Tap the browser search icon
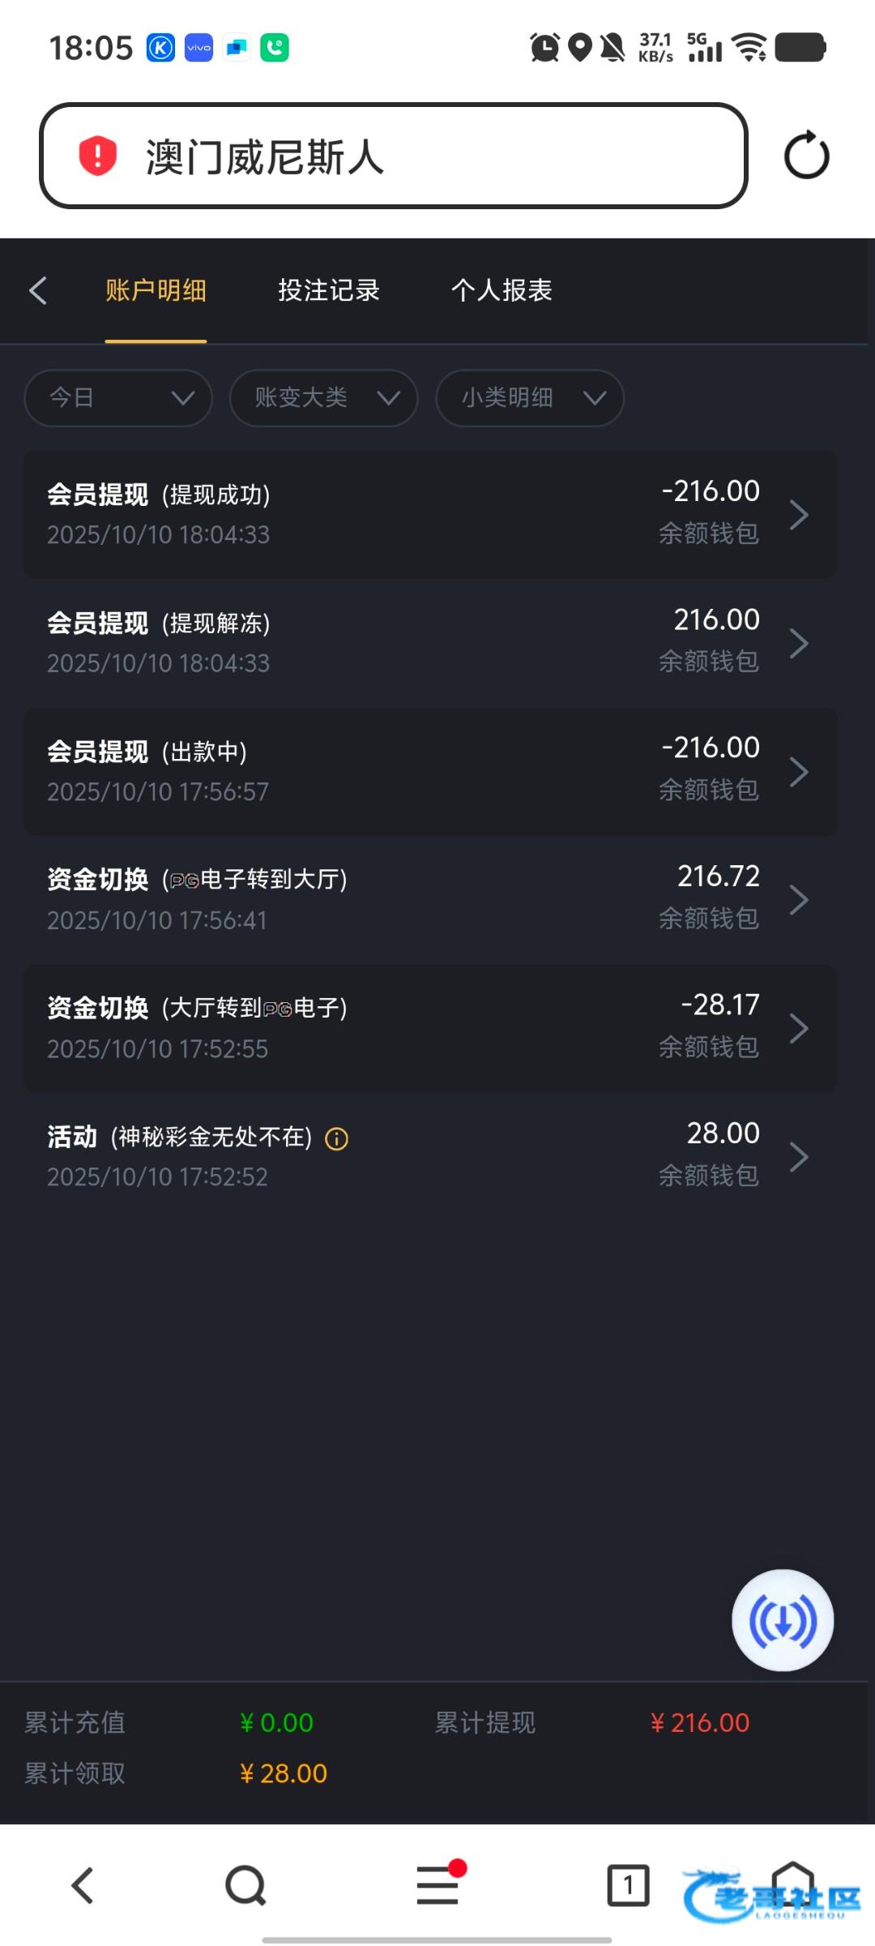Image resolution: width=875 pixels, height=1946 pixels. [245, 1885]
